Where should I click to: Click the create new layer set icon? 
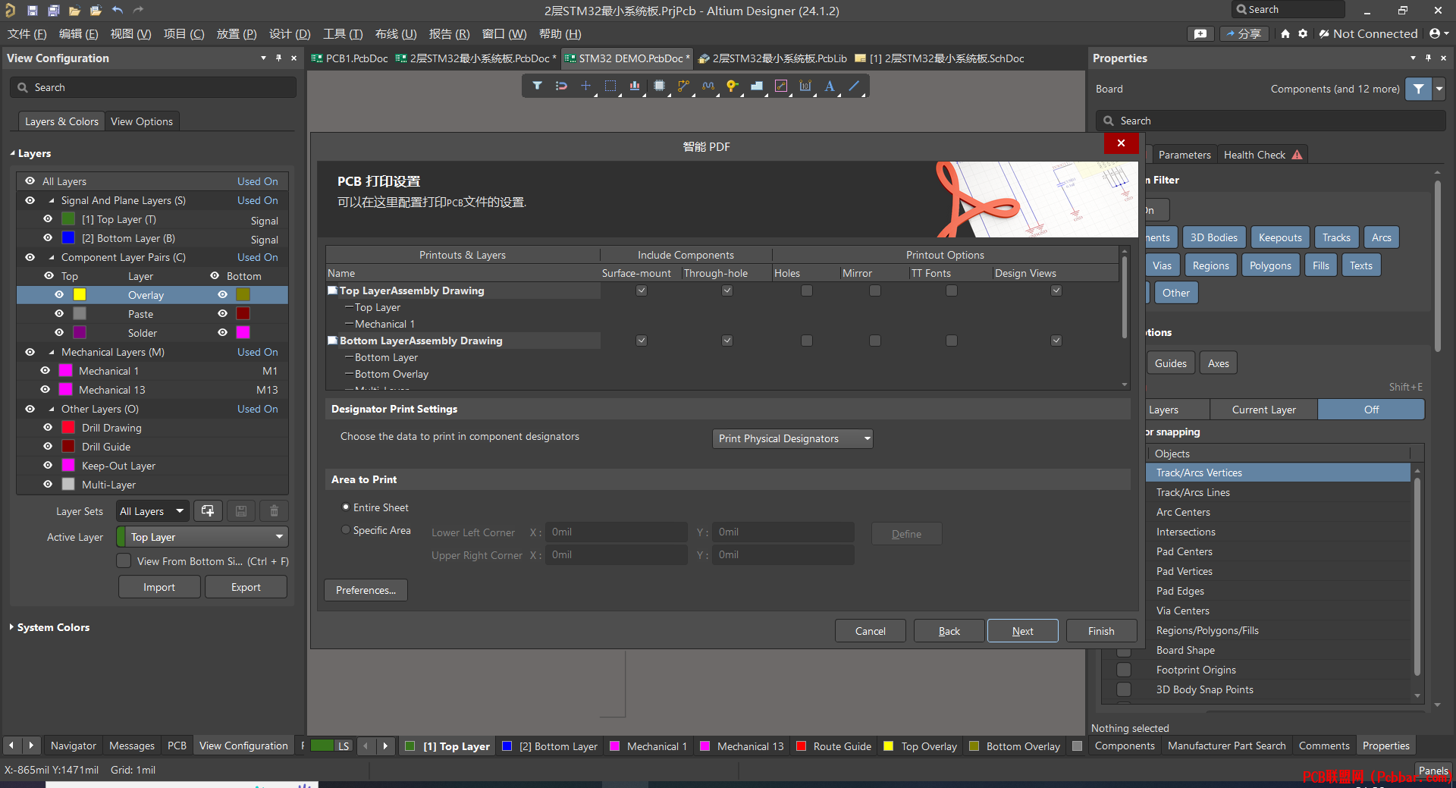(x=208, y=511)
